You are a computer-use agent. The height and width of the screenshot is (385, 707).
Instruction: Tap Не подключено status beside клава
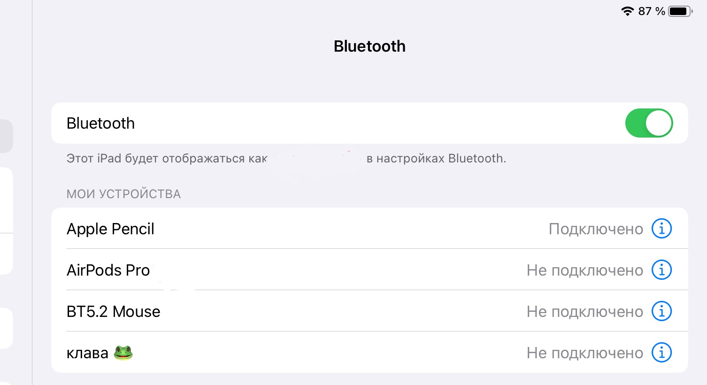584,353
